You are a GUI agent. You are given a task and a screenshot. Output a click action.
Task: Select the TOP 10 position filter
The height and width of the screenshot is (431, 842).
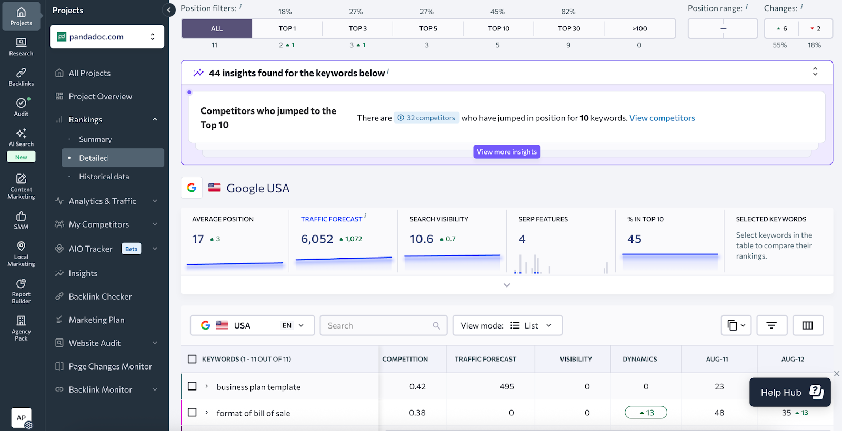coord(498,28)
